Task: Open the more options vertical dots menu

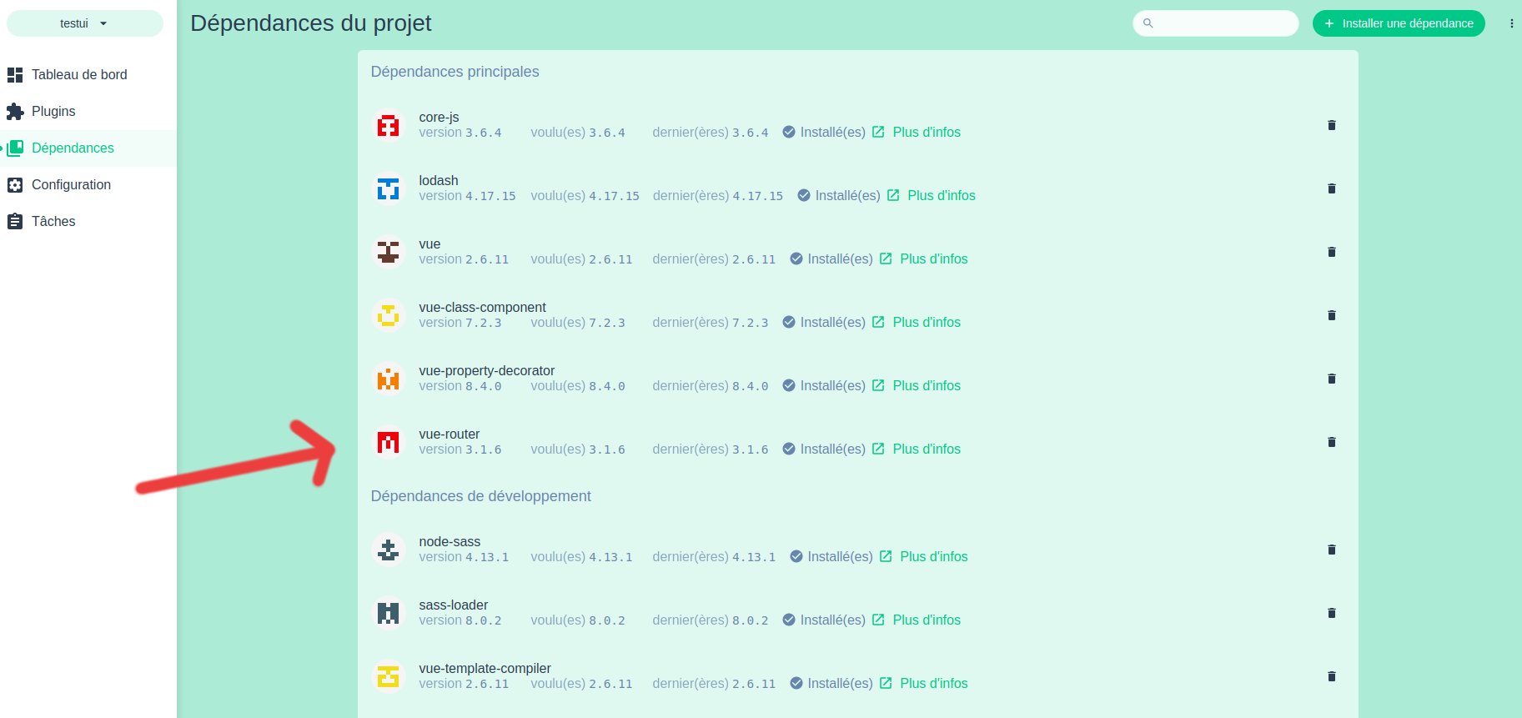Action: tap(1511, 23)
